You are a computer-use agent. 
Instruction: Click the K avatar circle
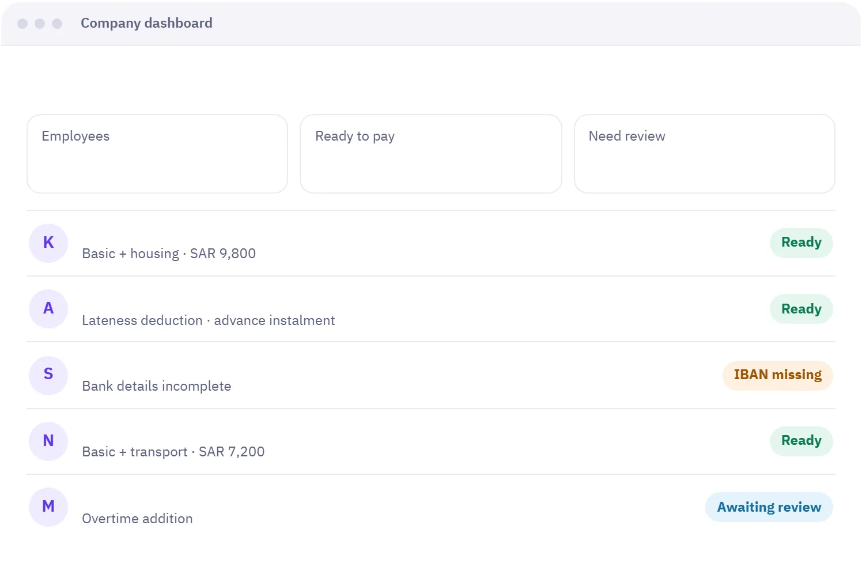pyautogui.click(x=48, y=243)
